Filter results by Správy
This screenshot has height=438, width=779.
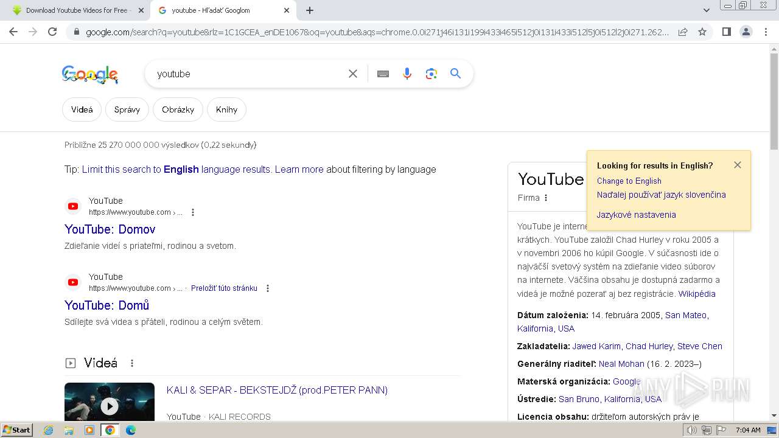click(127, 109)
